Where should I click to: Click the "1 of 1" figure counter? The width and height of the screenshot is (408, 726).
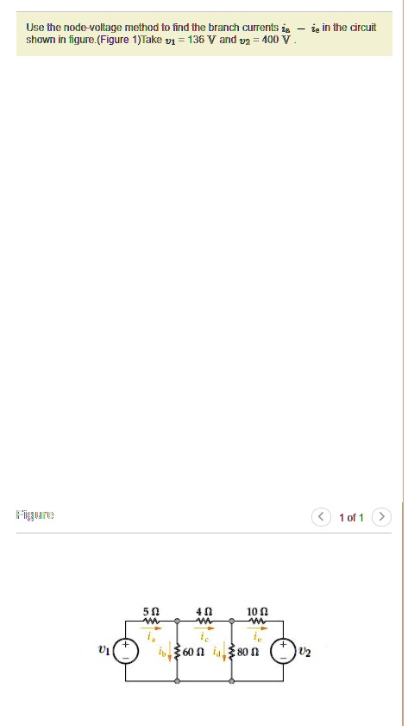point(351,518)
